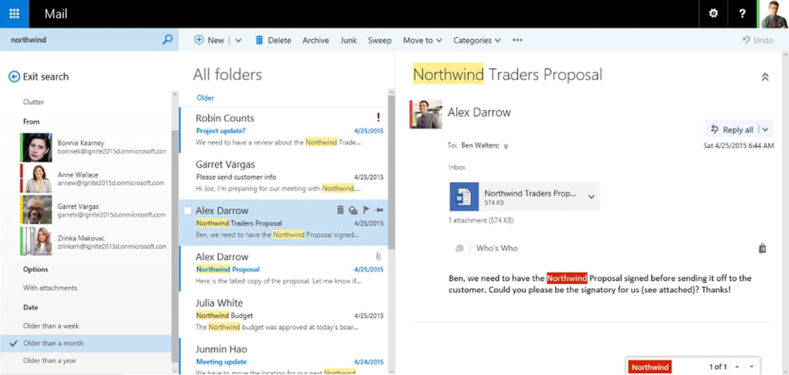Open the Categories dropdown menu
The image size is (789, 375).
pyautogui.click(x=477, y=40)
